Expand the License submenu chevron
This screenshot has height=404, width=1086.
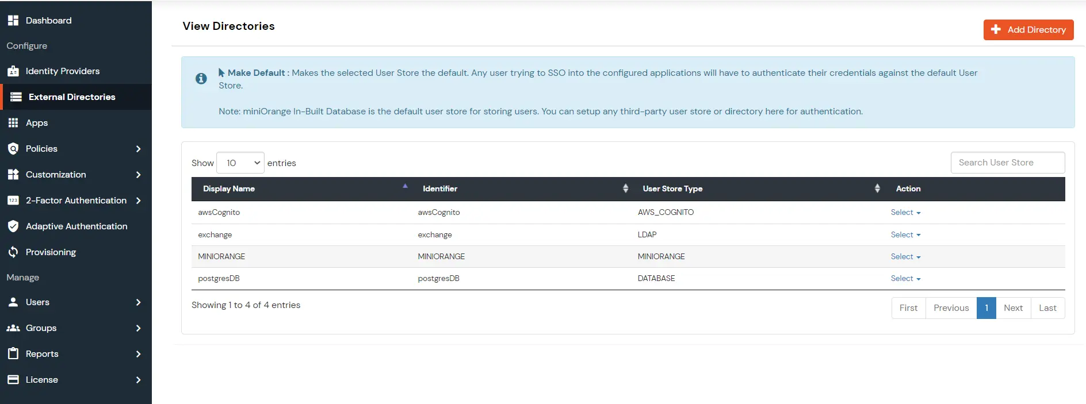click(138, 380)
